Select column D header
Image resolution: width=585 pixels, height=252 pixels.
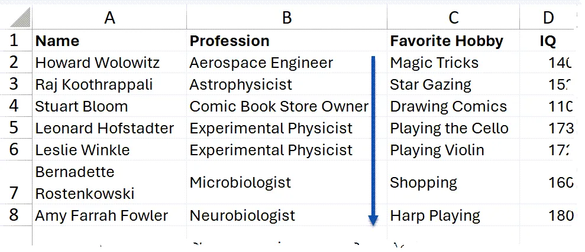coord(548,18)
